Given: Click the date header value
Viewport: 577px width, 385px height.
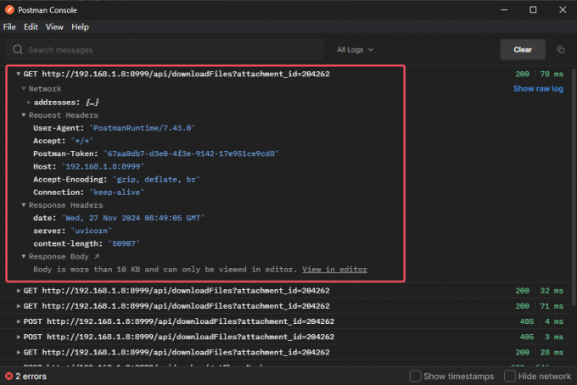Looking at the screenshot, I should click(x=133, y=218).
